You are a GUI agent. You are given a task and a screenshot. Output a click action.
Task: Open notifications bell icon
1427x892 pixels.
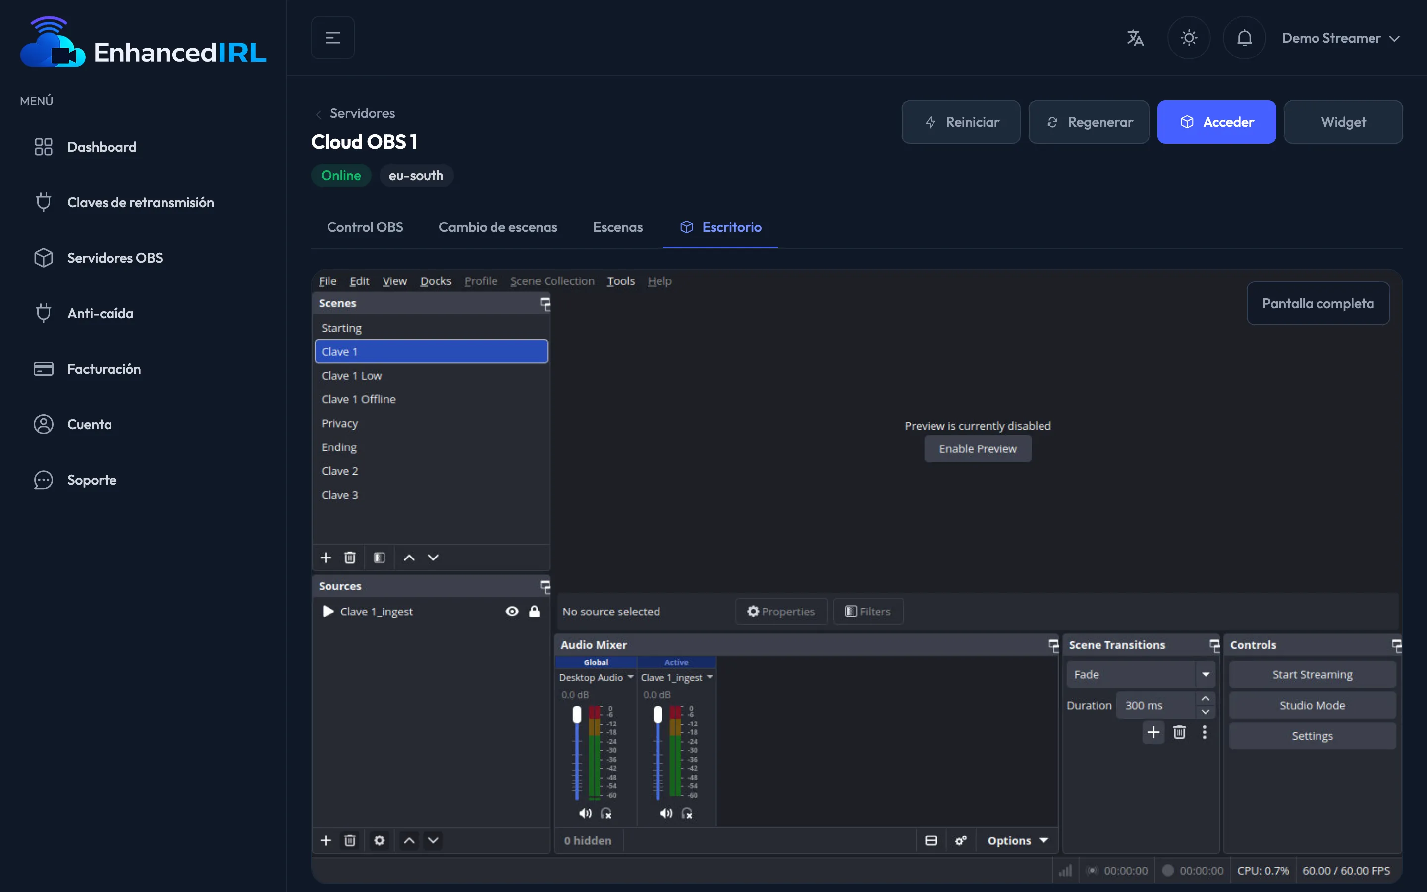coord(1244,38)
